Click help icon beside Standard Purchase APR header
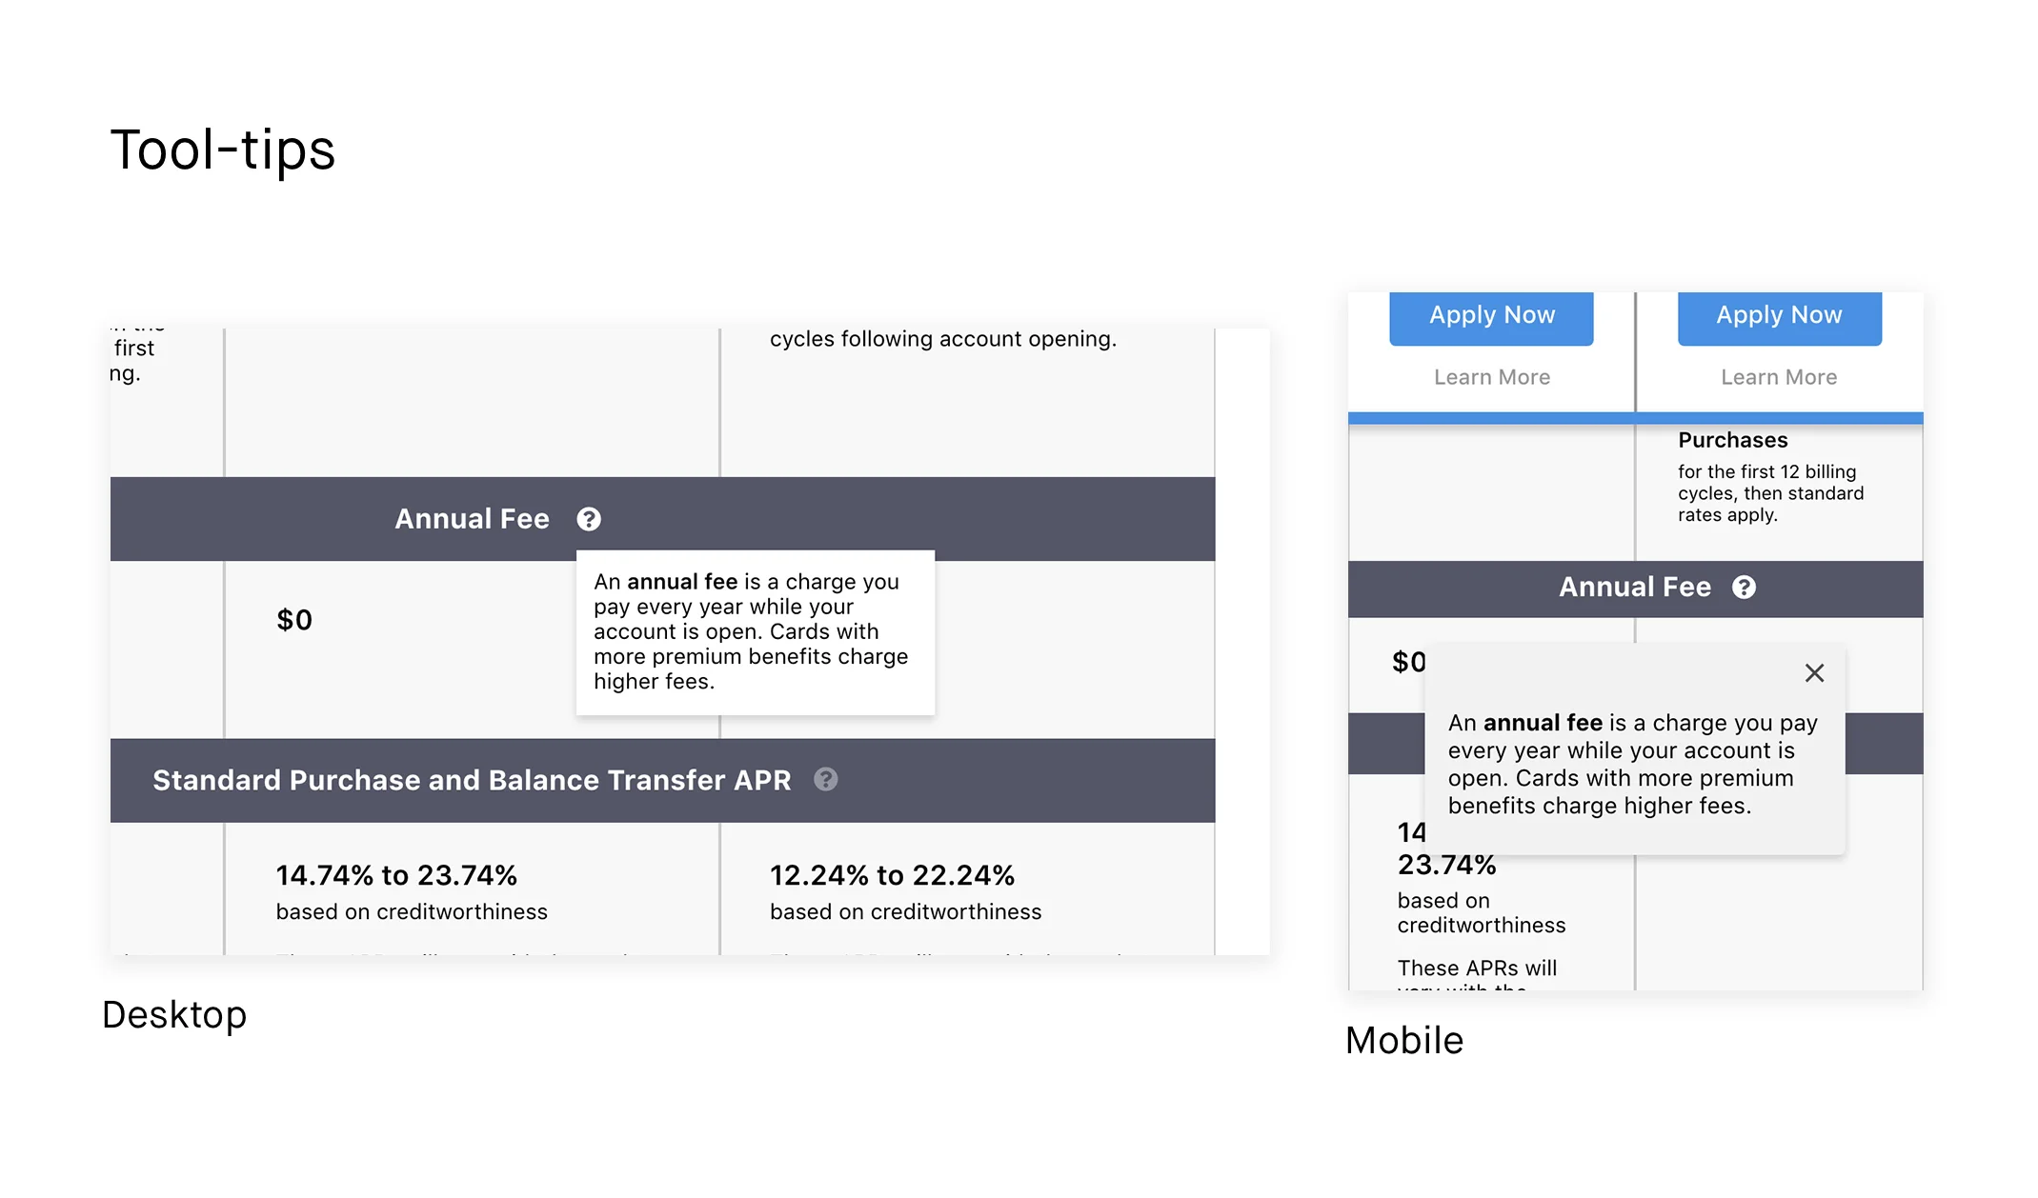 pyautogui.click(x=825, y=780)
